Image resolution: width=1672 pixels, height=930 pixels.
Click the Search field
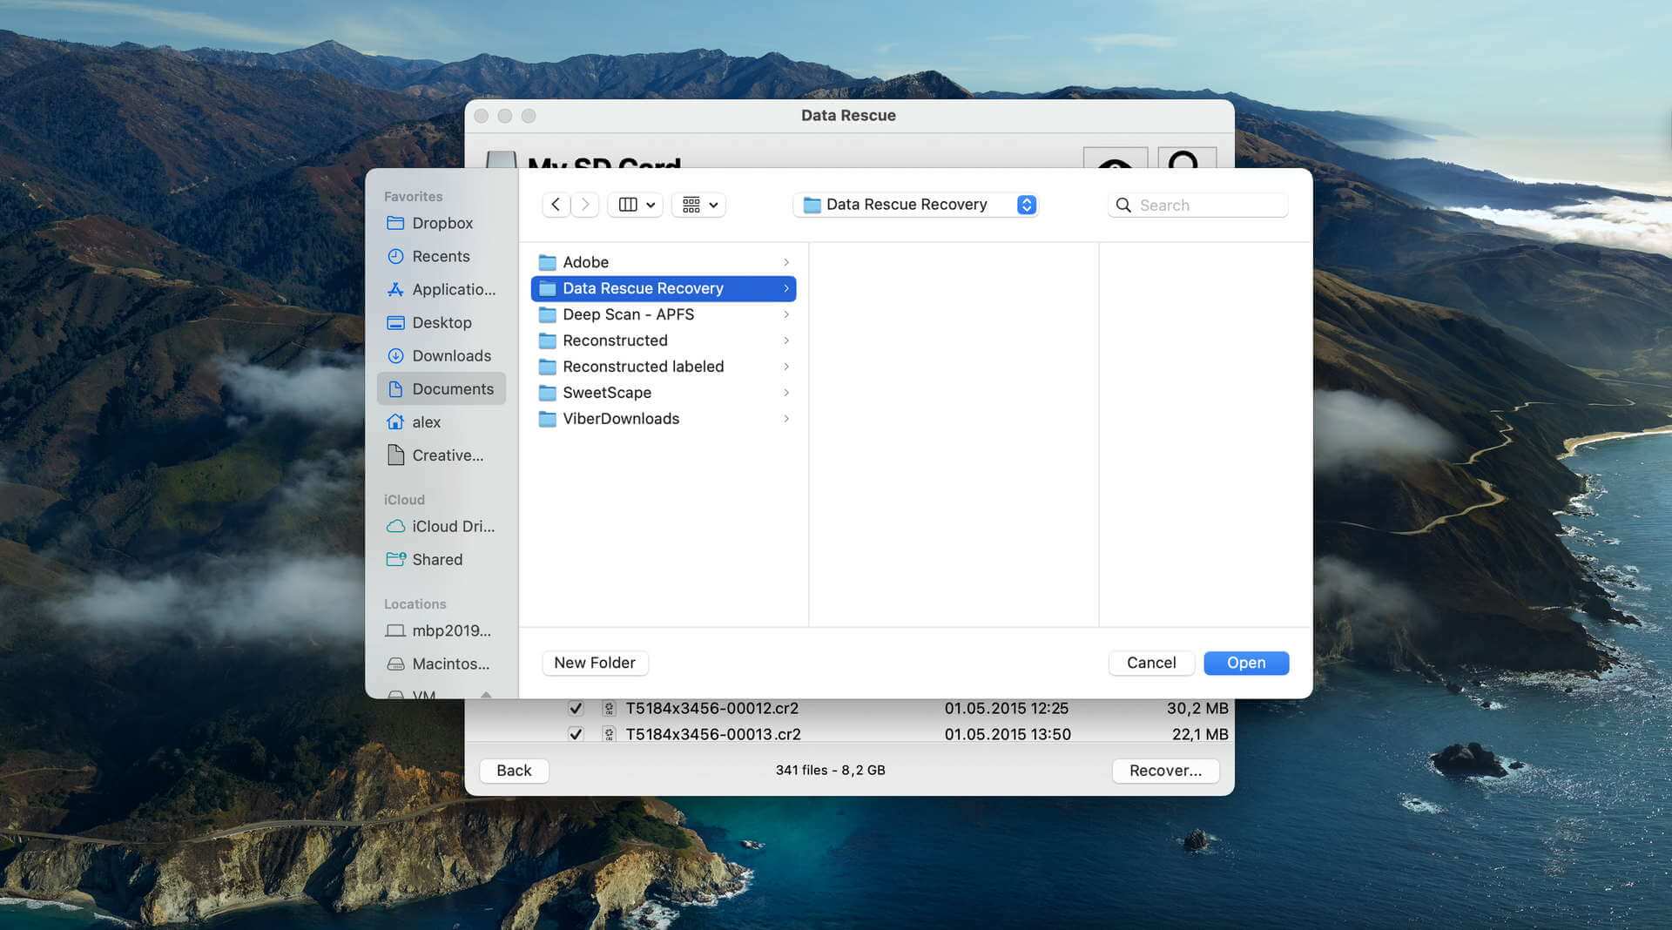(1198, 205)
